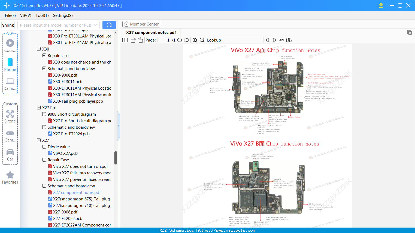415x233 pixels.
Task: Select X27 component notes.pdf tab
Action: (x=151, y=32)
